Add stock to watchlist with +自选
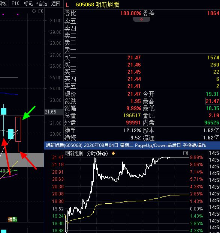Screen dimensions: 220x233 click(42, 3)
